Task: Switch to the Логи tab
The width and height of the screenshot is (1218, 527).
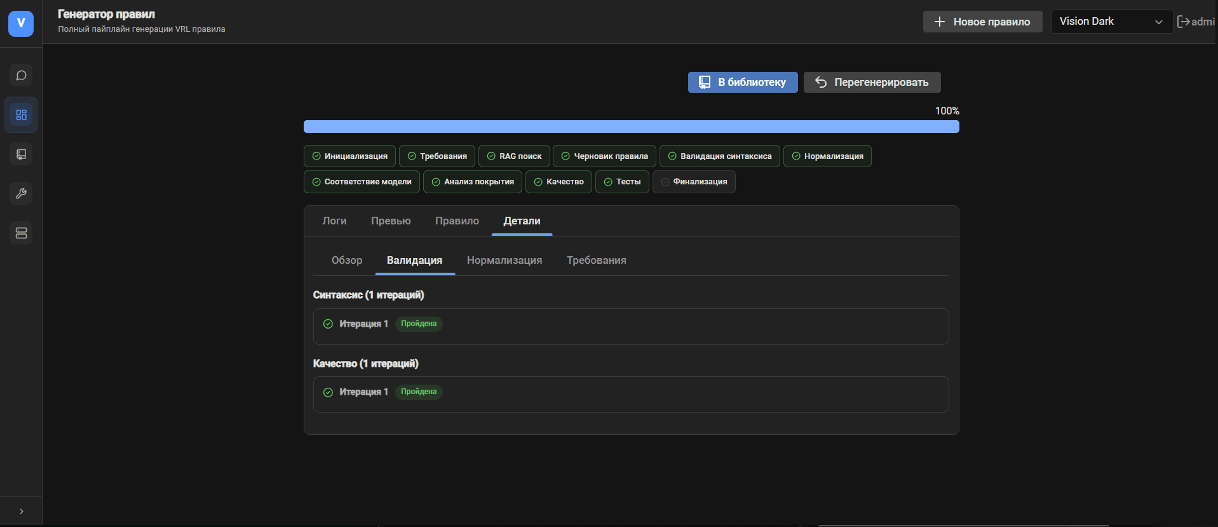Action: 334,221
